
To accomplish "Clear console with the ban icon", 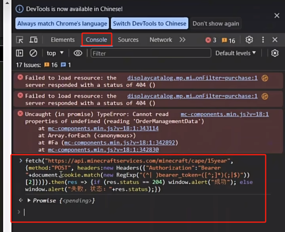I will (x=33, y=53).
